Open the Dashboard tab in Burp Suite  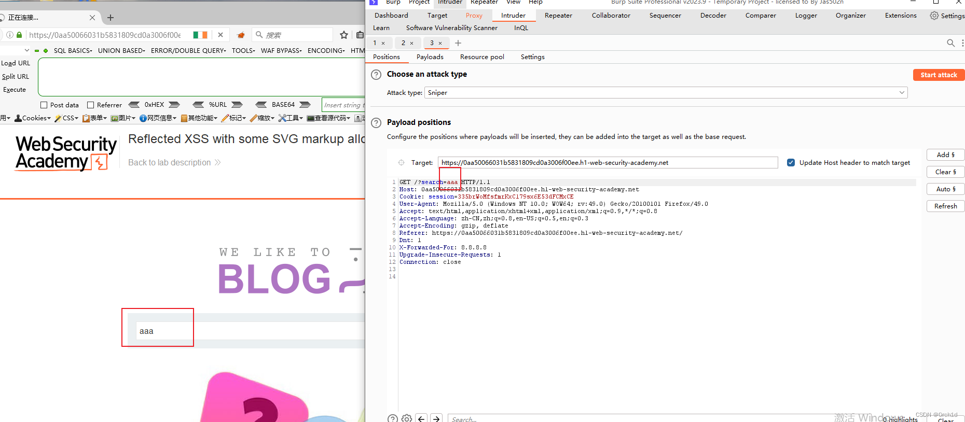point(391,16)
